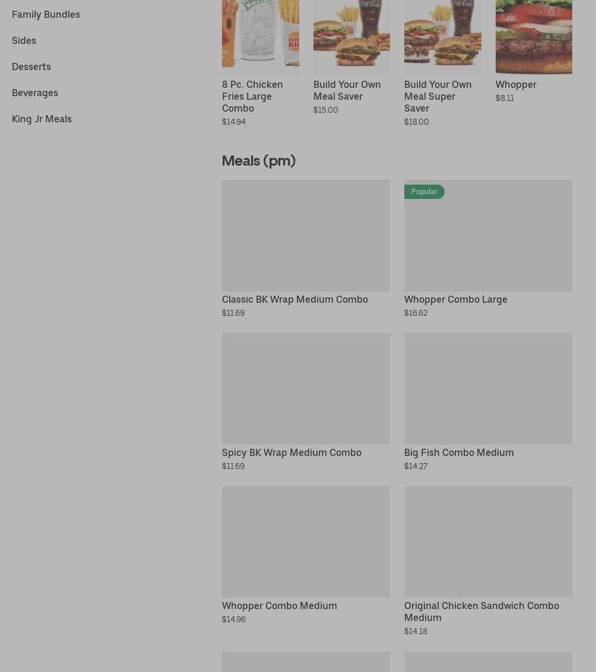Select the Whopper Combo Large title
The width and height of the screenshot is (596, 672).
pos(455,299)
